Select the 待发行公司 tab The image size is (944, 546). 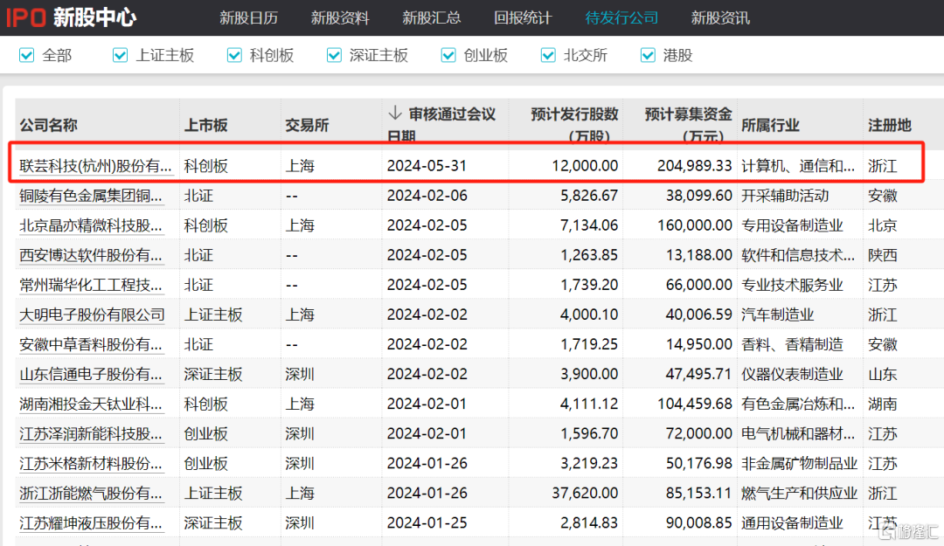622,18
